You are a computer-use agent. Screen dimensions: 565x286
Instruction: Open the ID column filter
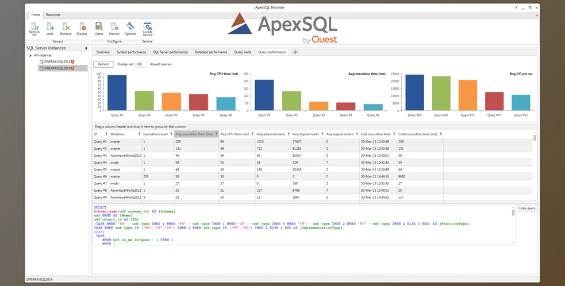tap(106, 134)
